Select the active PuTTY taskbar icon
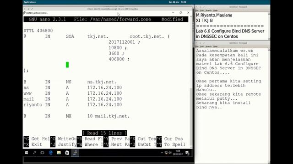Viewport: 293px width, 164px height. (75, 153)
